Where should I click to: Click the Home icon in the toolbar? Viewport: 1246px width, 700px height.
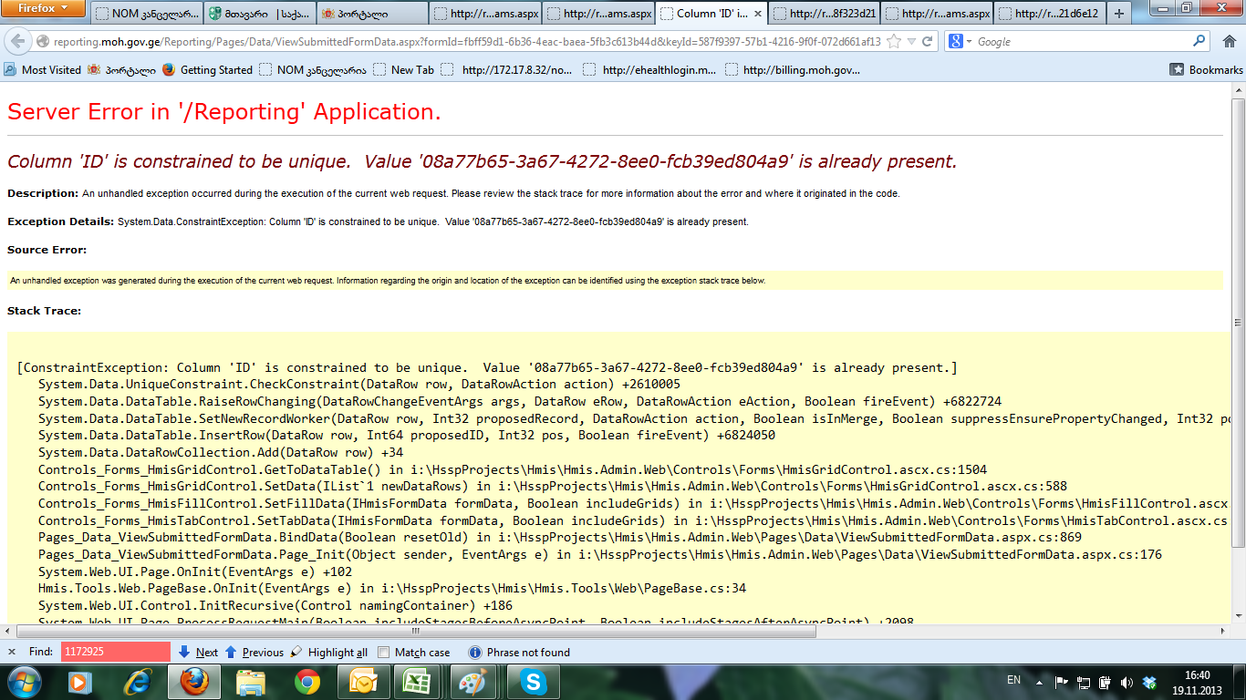click(x=1229, y=41)
